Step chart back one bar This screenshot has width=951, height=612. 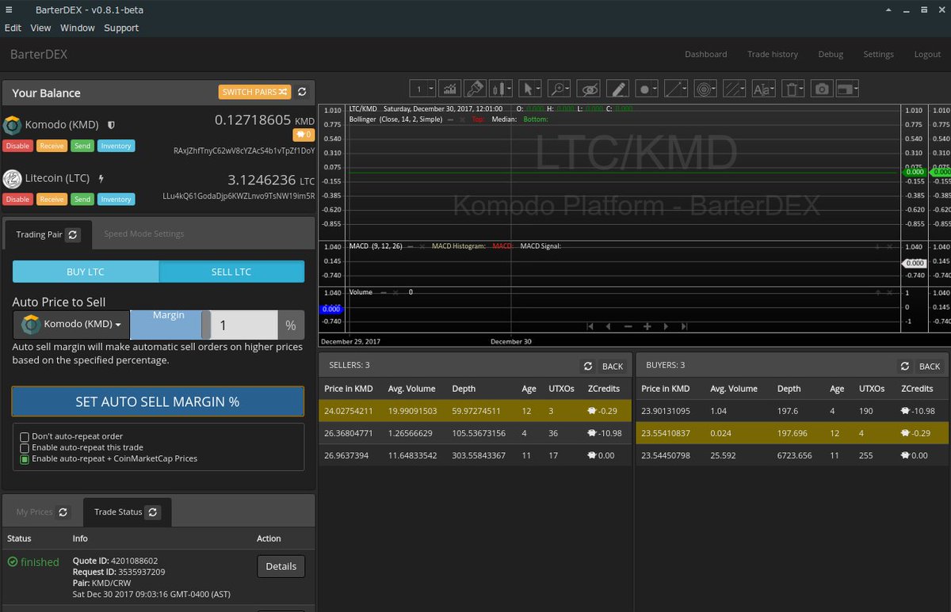coord(609,326)
